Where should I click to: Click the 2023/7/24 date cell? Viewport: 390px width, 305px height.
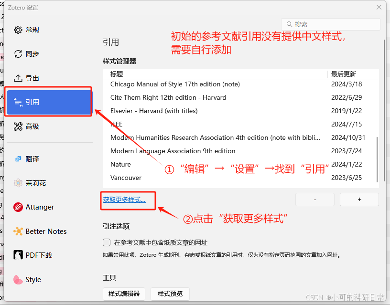pos(347,151)
